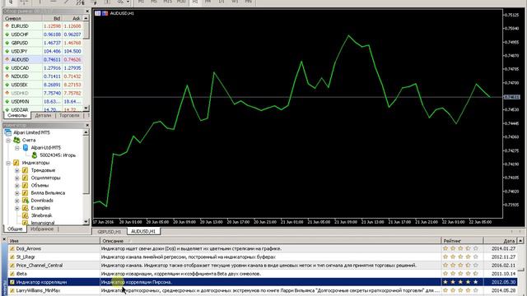Click the 0.74611 price label on the chart axis
527x296 pixels.
pos(511,97)
